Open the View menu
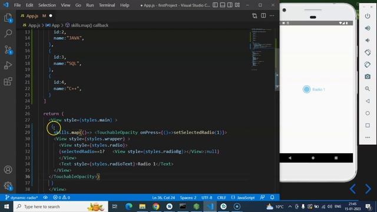The image size is (377, 212). (65, 5)
